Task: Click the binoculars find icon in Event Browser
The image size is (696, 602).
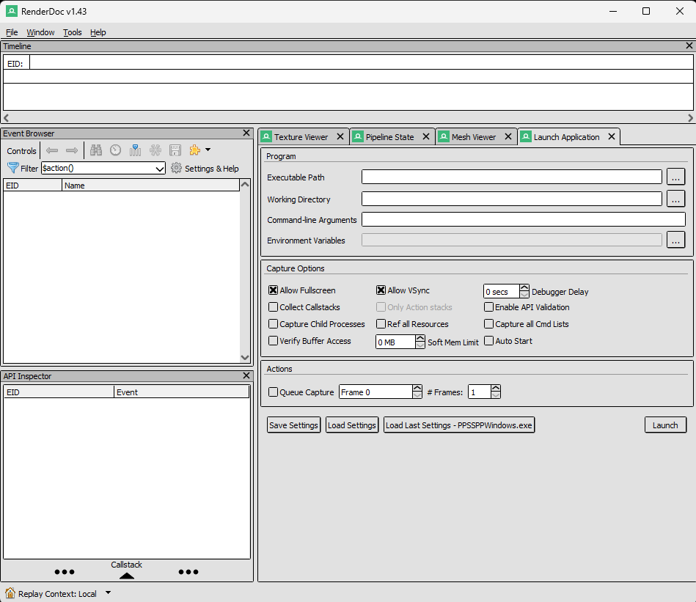Action: click(x=96, y=150)
